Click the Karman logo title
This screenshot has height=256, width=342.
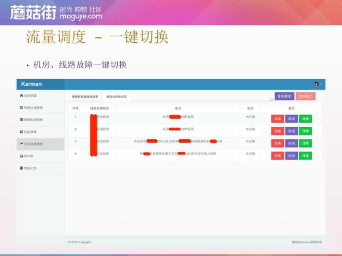[31, 84]
